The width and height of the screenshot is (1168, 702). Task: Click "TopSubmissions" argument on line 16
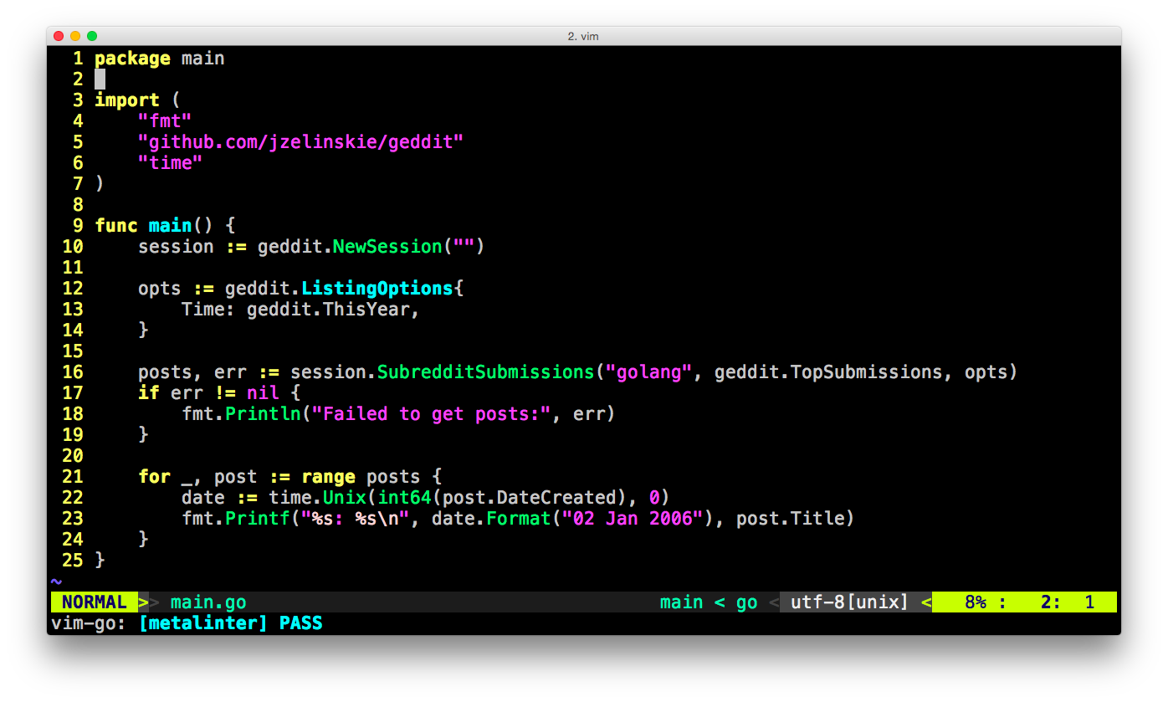tap(867, 372)
